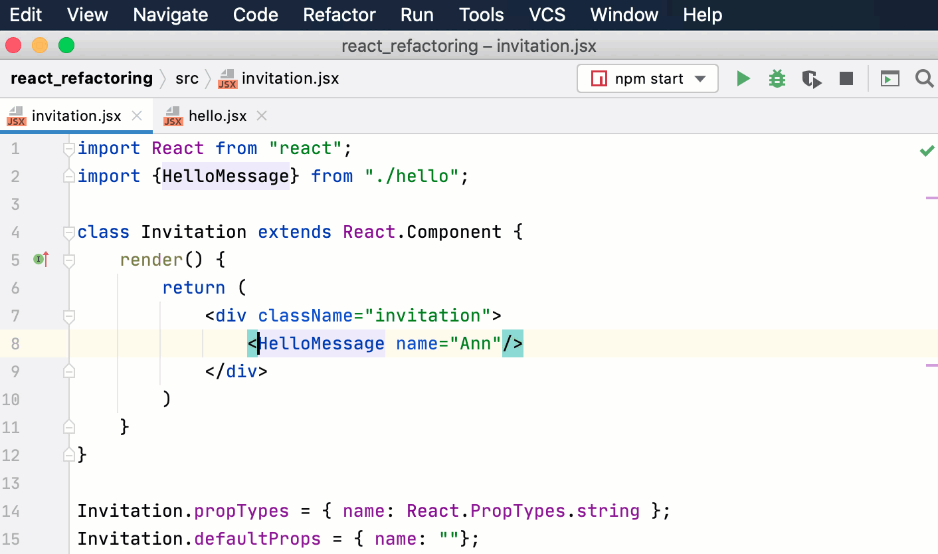Close the hello.jsx tab
Screen dimensions: 938x554
point(261,115)
